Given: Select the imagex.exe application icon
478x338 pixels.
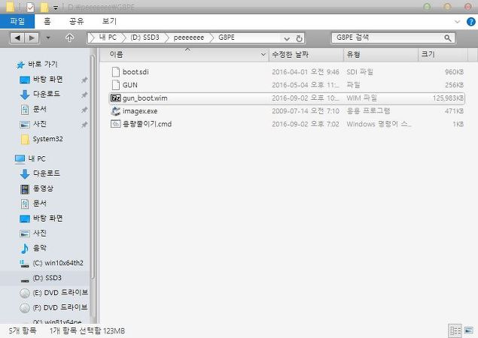Looking at the screenshot, I should click(115, 111).
